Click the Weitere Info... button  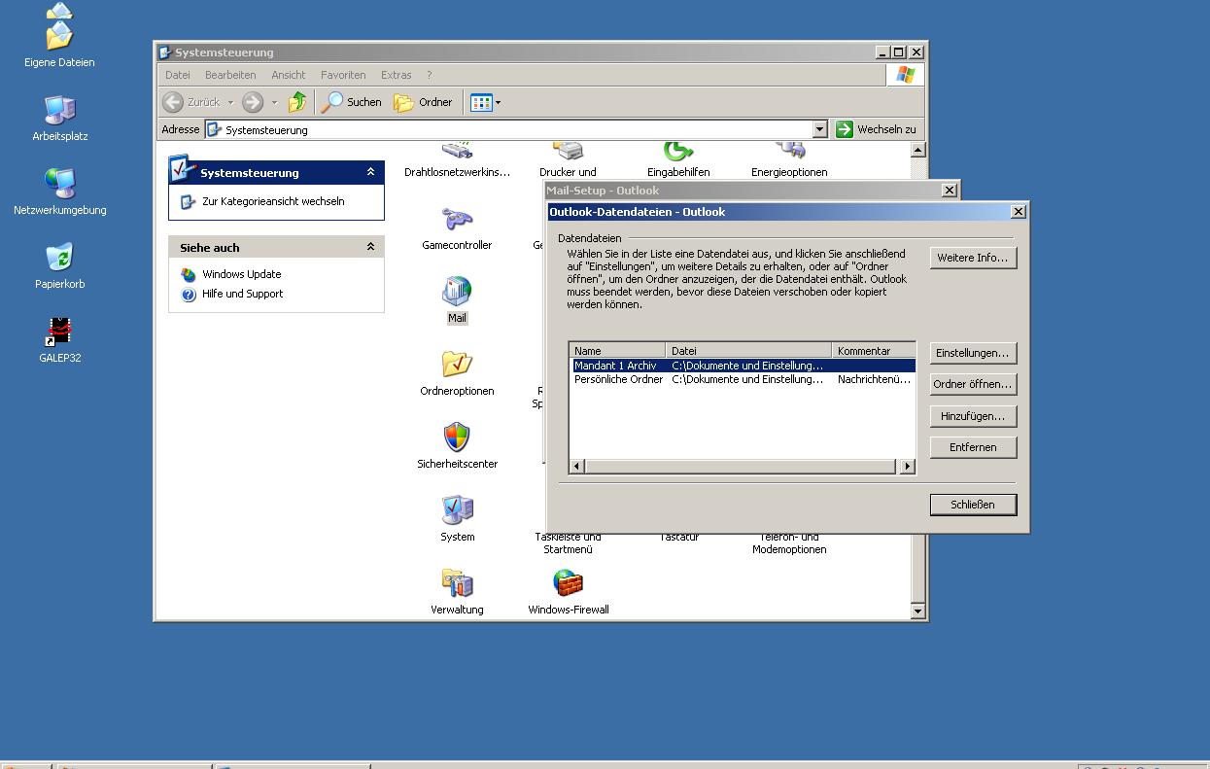pyautogui.click(x=973, y=258)
